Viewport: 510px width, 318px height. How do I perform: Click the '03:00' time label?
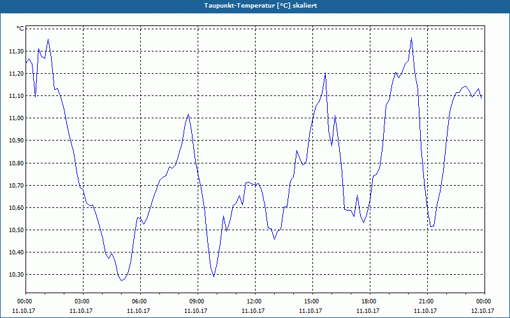pyautogui.click(x=83, y=301)
